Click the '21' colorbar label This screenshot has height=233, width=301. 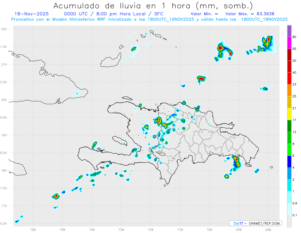point(294,108)
